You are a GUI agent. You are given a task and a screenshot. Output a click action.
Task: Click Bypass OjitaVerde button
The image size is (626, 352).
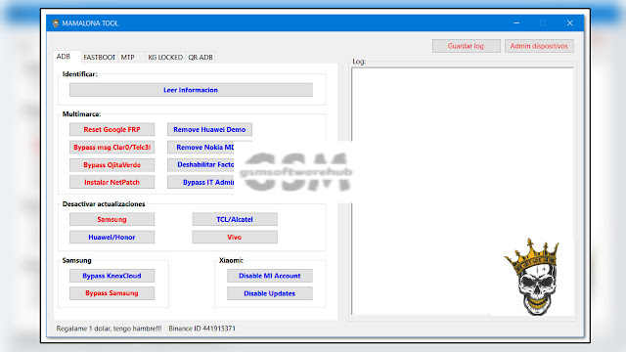click(112, 165)
